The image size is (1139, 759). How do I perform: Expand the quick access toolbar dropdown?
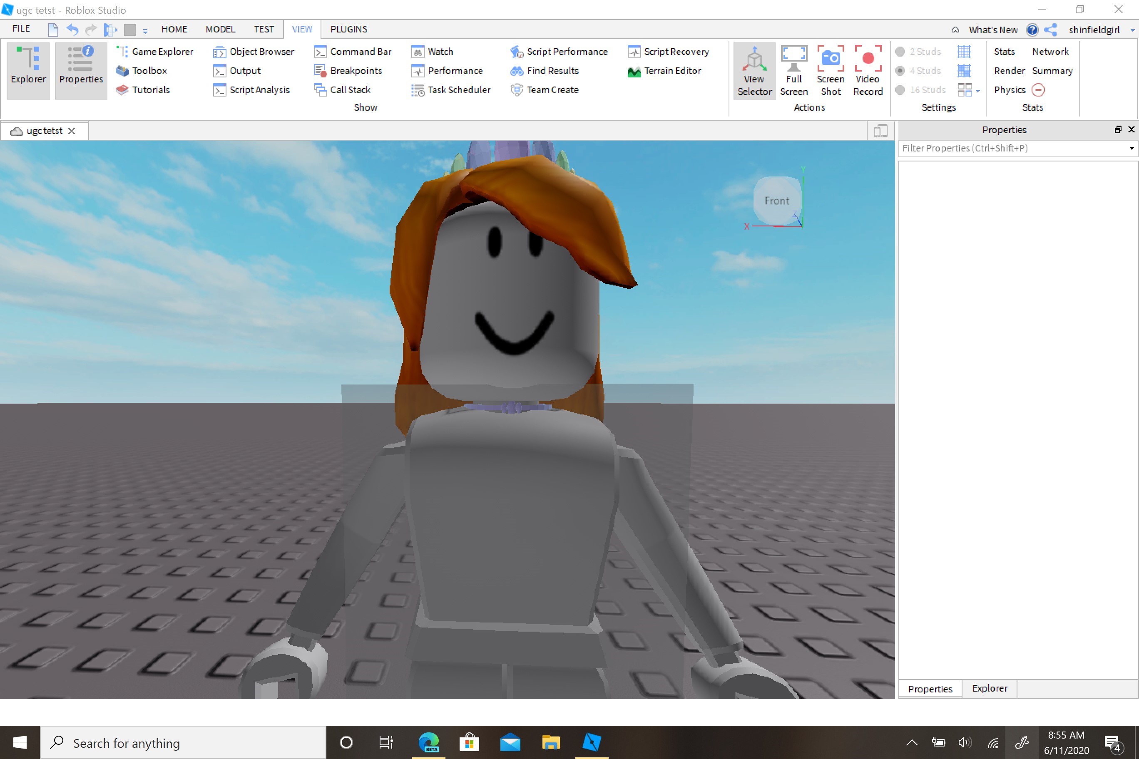coord(145,31)
